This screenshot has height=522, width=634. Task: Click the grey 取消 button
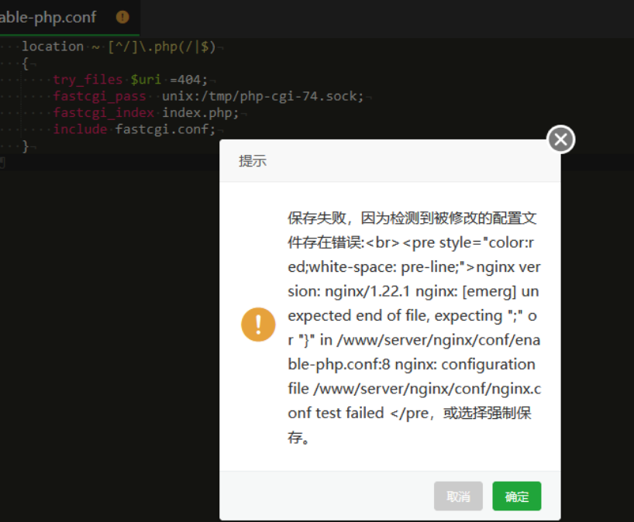(458, 496)
